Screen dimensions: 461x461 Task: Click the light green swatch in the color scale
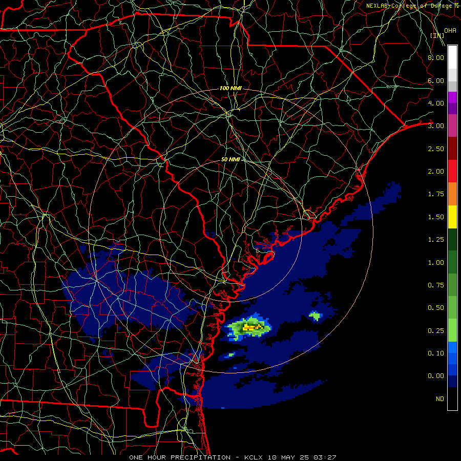(452, 331)
